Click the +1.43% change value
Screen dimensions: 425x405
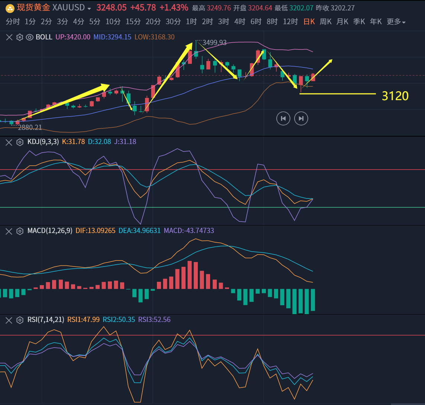[x=174, y=8]
